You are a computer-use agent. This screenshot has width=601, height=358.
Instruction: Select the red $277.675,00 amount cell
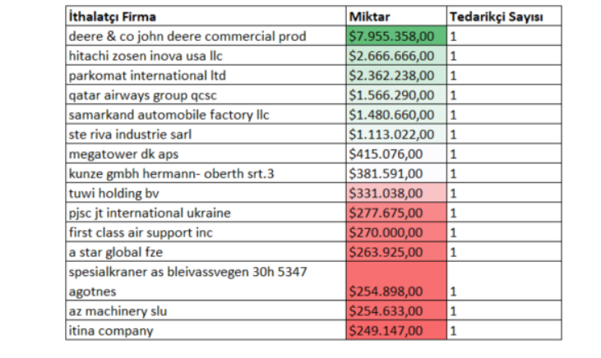pos(395,213)
